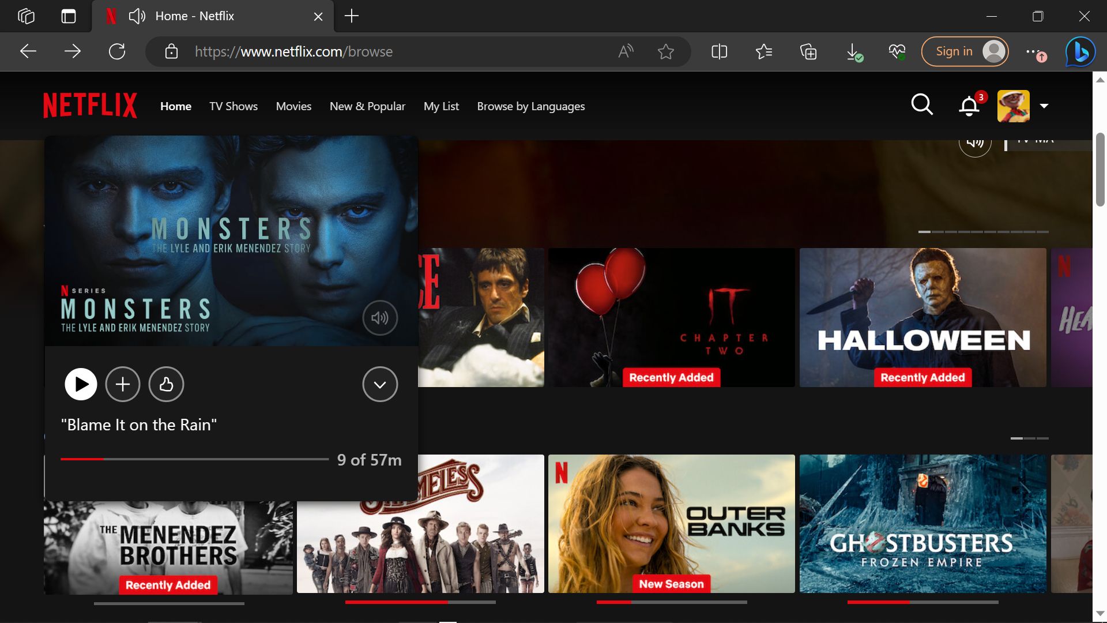Click the Monsters preview artwork
The height and width of the screenshot is (623, 1107).
tap(231, 241)
